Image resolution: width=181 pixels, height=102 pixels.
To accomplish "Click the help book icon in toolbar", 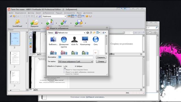I will tap(90, 16).
